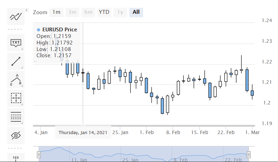Expand line tool options corner arrow
Screen dimensions: 278x162
22,68
